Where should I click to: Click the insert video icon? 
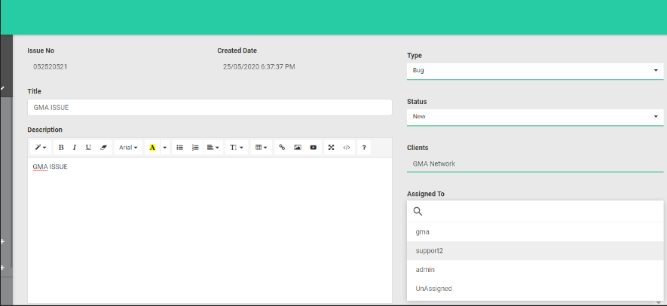[314, 148]
